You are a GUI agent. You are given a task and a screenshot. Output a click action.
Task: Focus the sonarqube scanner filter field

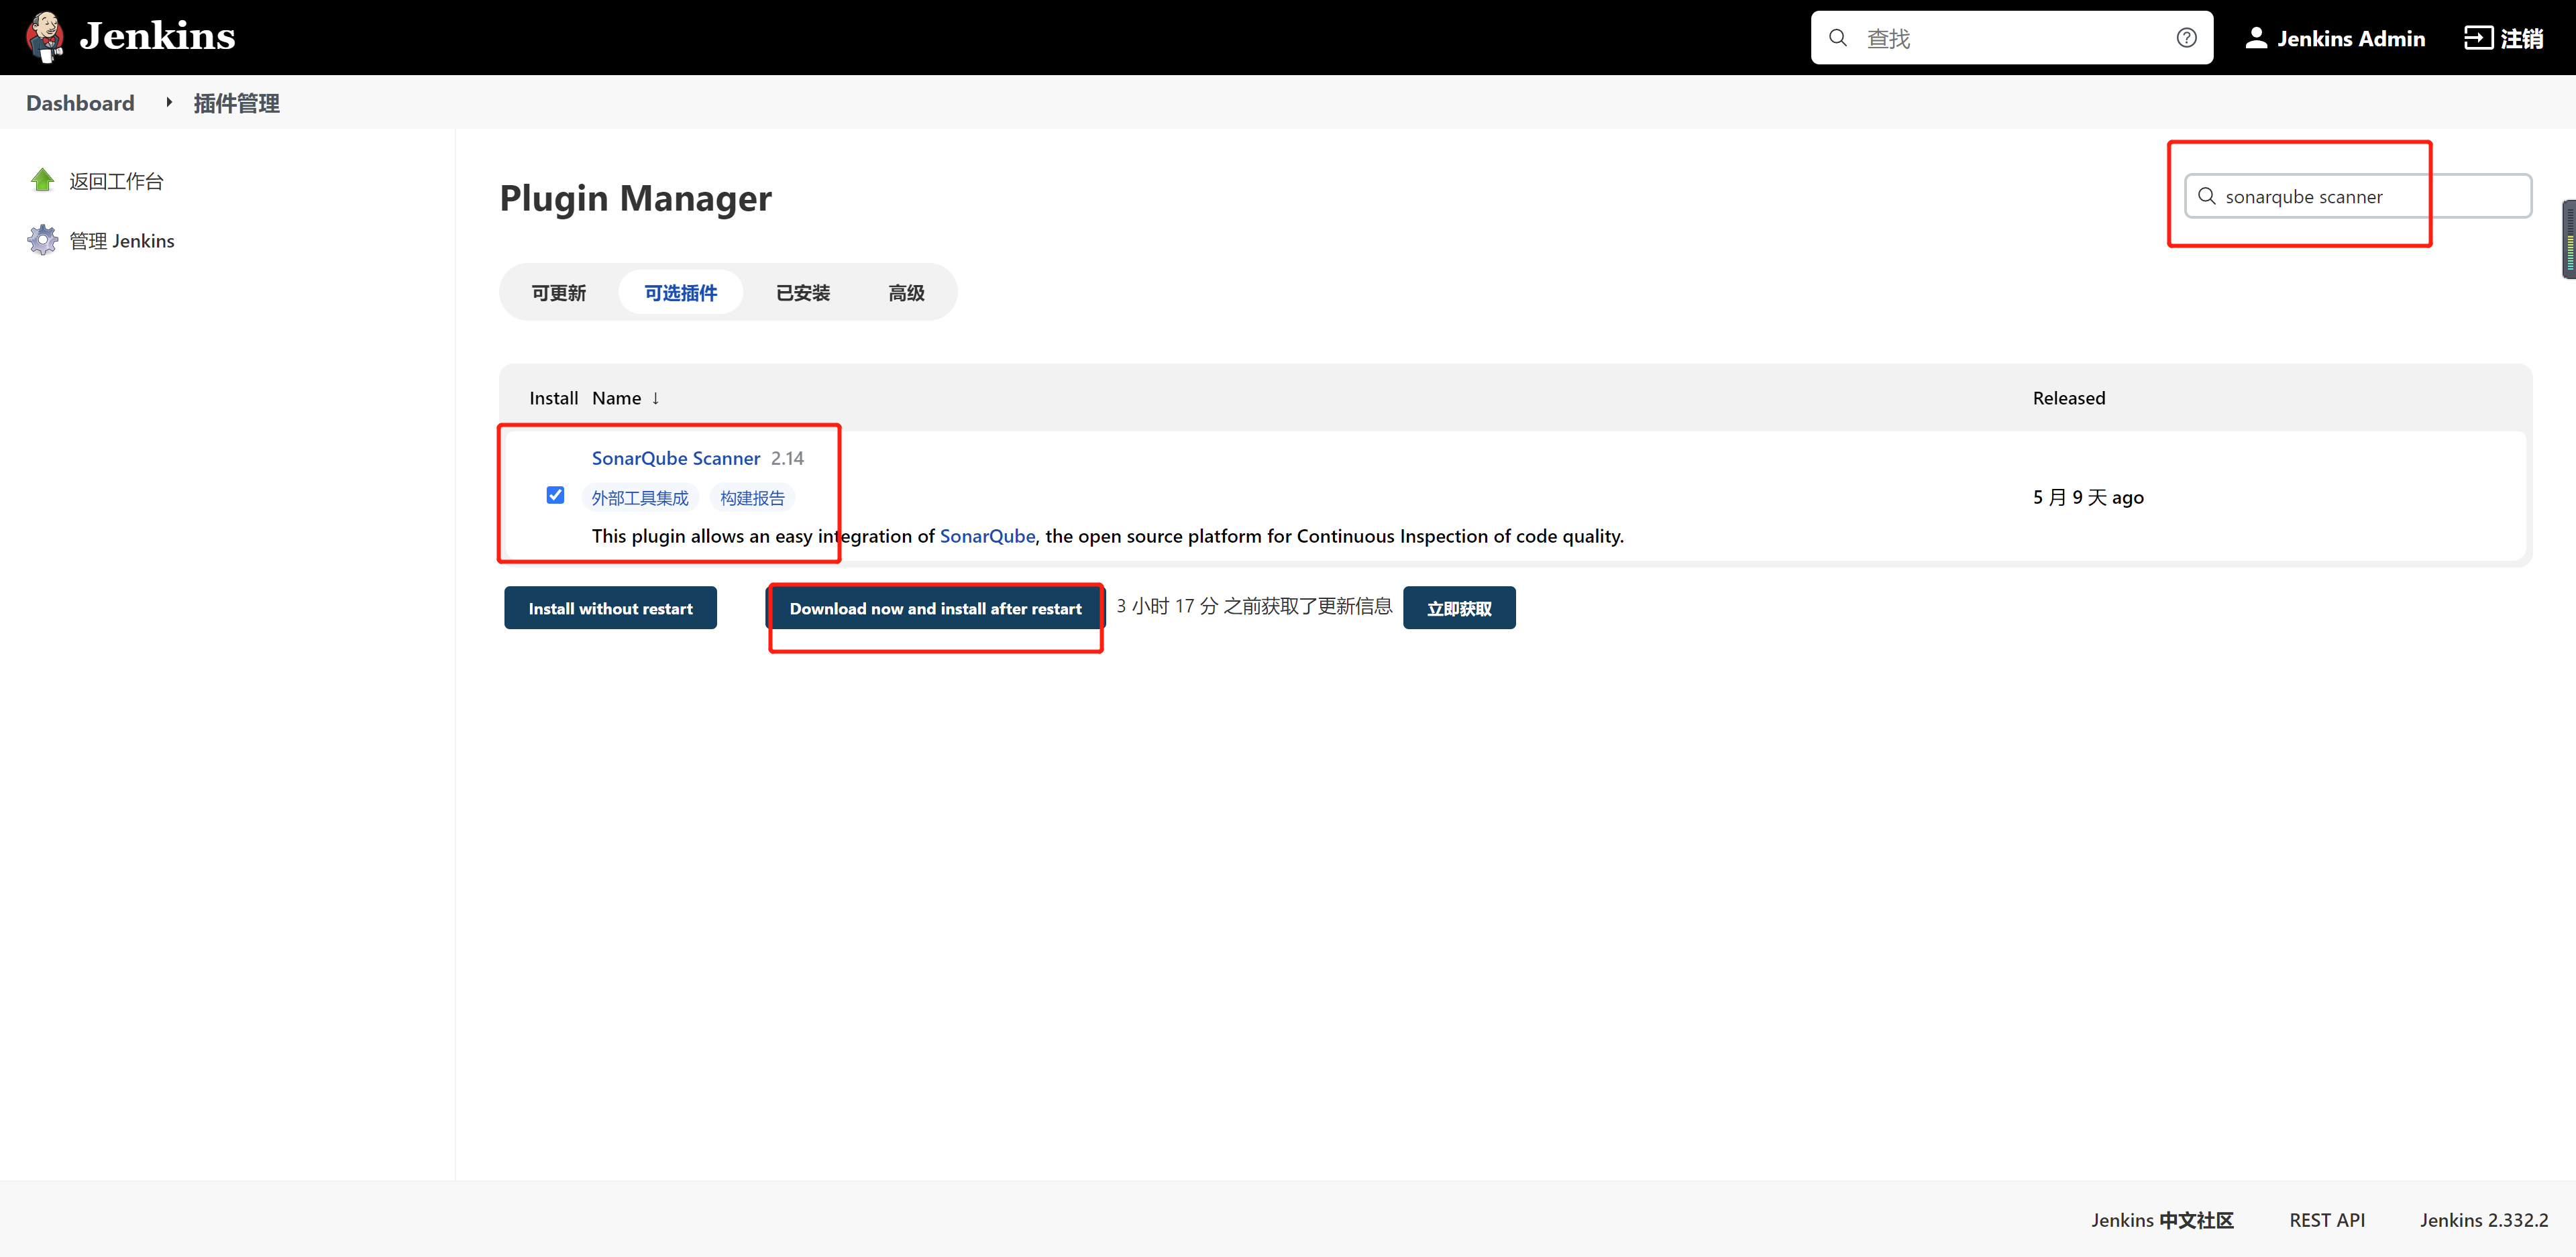point(2358,196)
